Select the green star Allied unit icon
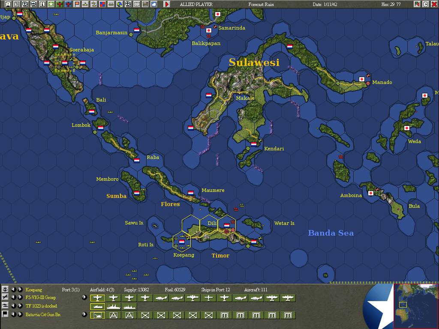439x329 pixels. [x=51, y=4]
